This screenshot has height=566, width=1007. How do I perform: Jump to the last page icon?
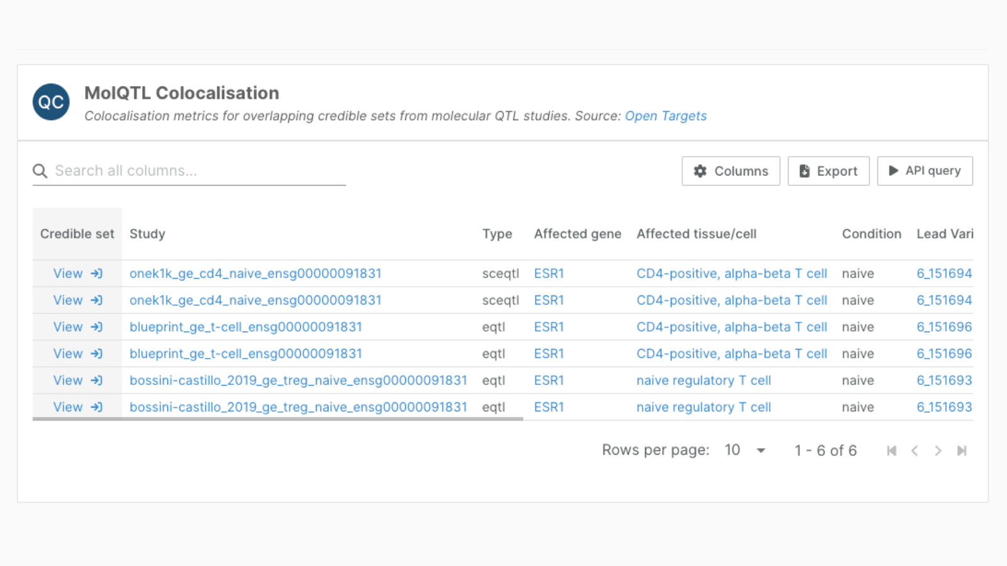tap(962, 450)
